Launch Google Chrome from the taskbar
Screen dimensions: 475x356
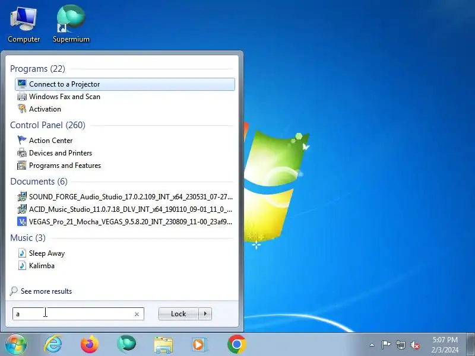pos(236,345)
